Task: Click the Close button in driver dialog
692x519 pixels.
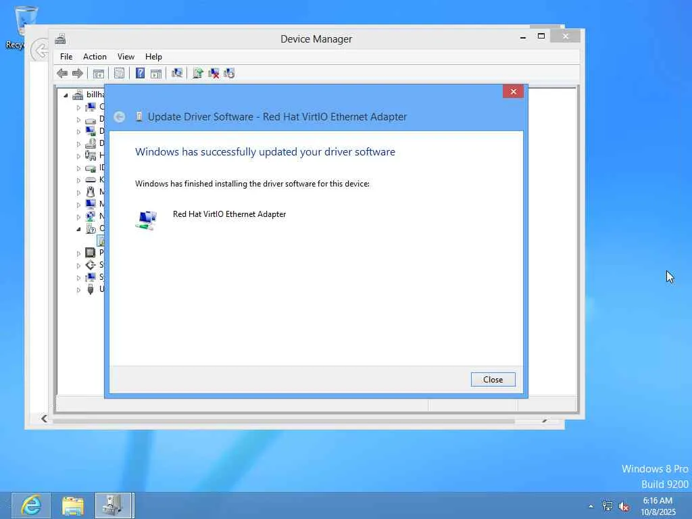Action: coord(493,380)
